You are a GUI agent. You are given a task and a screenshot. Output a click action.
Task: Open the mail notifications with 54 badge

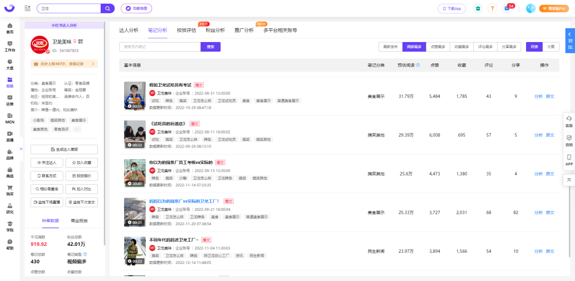tap(507, 9)
